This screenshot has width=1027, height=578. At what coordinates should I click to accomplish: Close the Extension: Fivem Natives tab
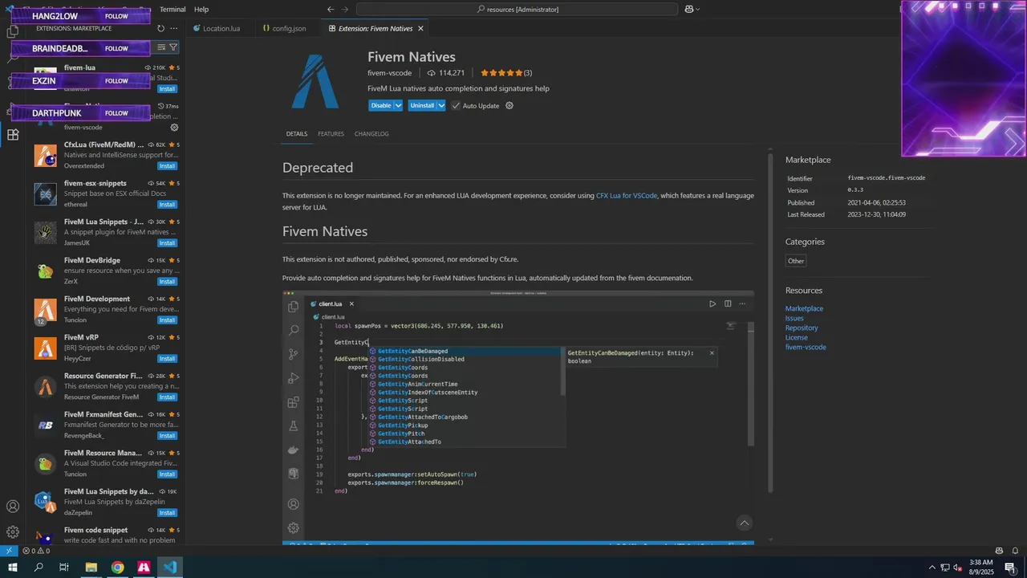point(420,28)
